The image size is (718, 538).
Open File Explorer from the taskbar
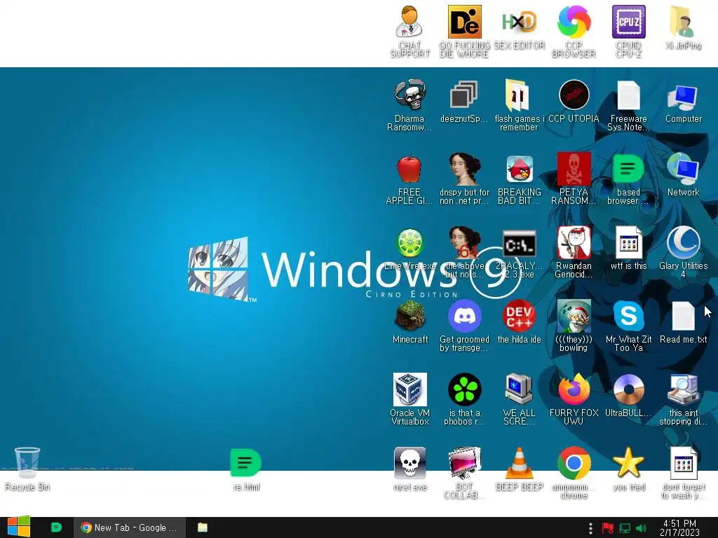pyautogui.click(x=203, y=527)
